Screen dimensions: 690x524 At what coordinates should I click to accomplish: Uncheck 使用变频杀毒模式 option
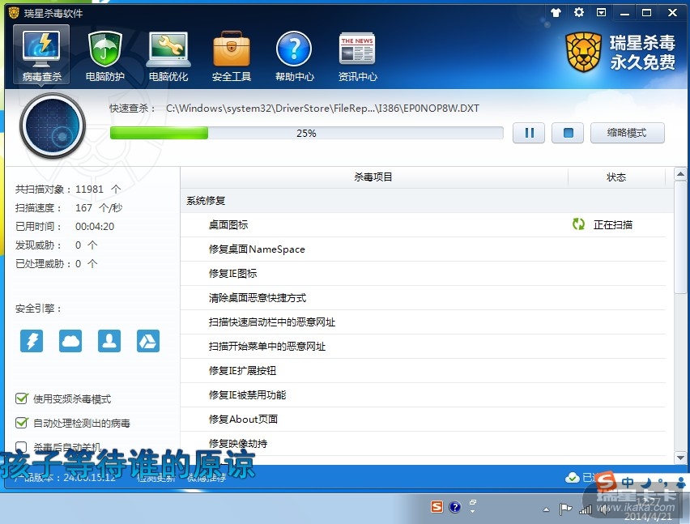coord(21,398)
